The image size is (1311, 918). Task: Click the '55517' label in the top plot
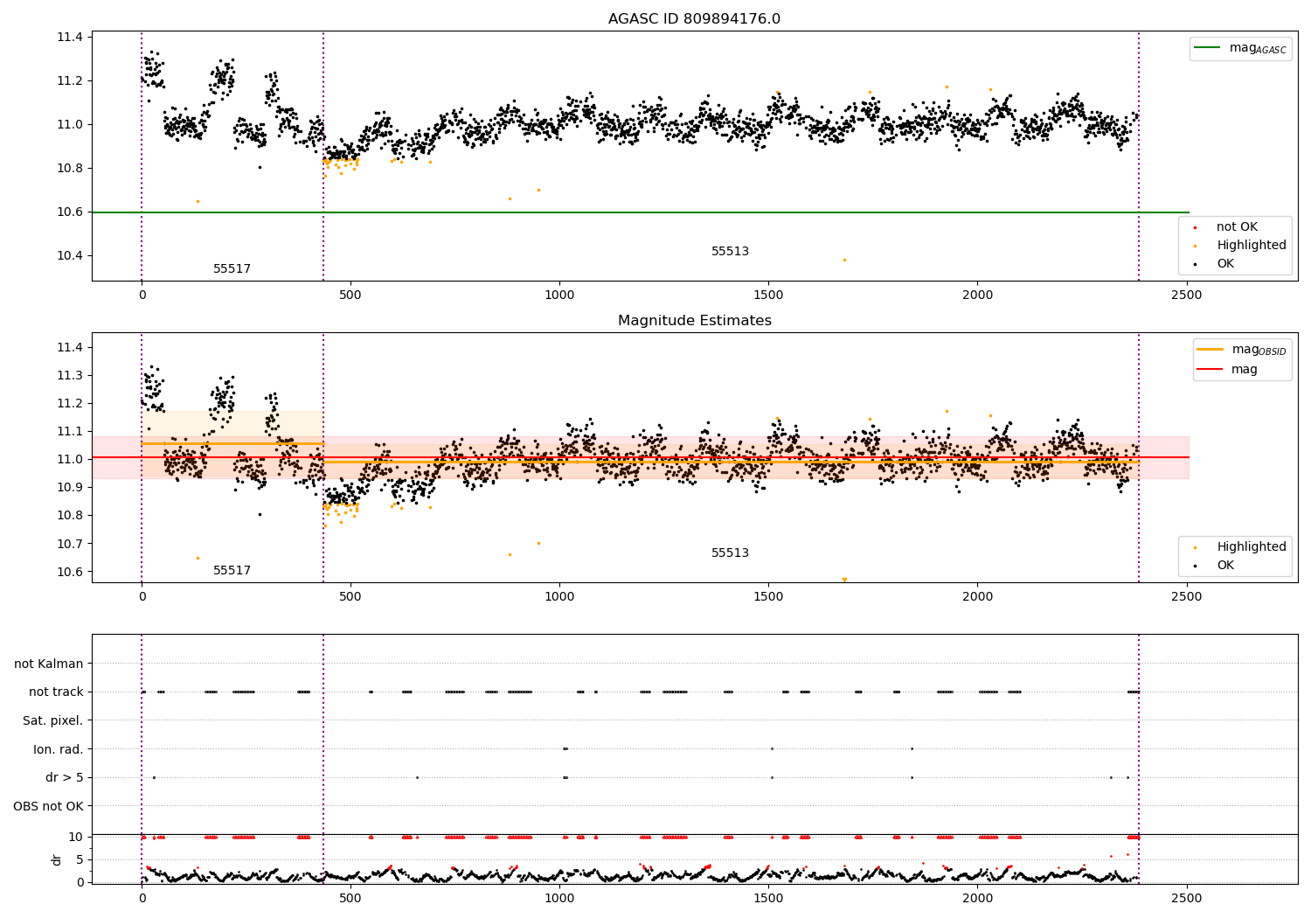point(232,269)
